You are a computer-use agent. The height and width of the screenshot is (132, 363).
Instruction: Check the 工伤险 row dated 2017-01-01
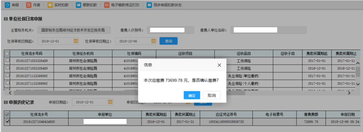point(7,60)
